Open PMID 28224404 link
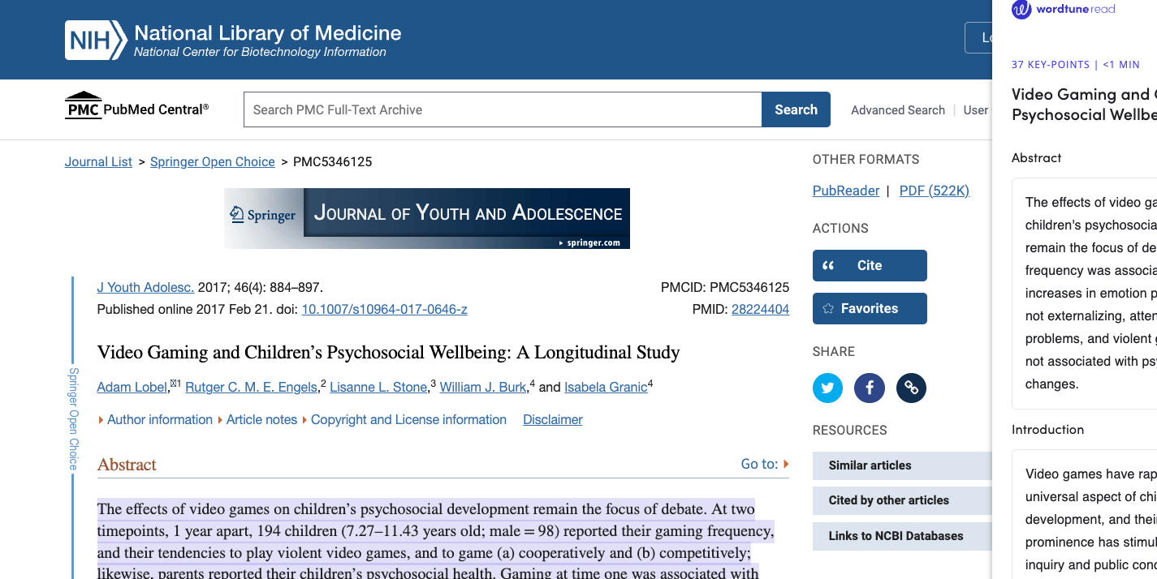Image resolution: width=1157 pixels, height=579 pixels. click(x=760, y=309)
